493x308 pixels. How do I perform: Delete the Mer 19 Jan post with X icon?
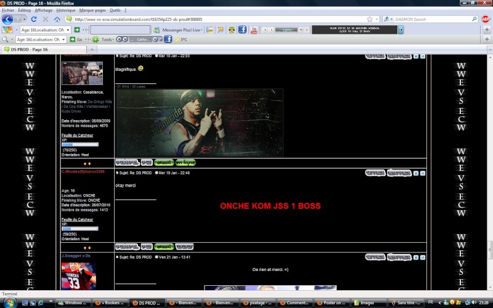coord(415,173)
